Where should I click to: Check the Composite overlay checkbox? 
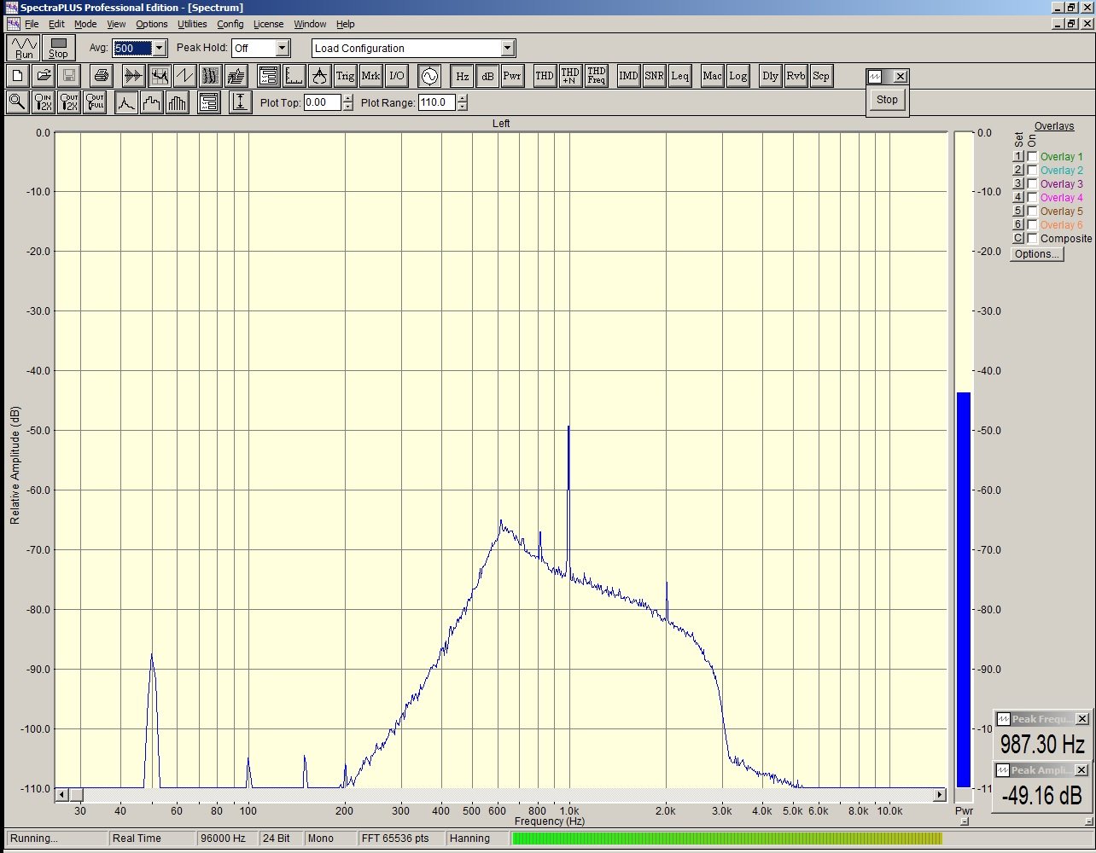(1033, 239)
